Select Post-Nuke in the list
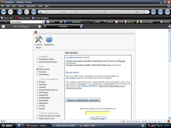Screen dimensions: 171x128 tap(44, 100)
